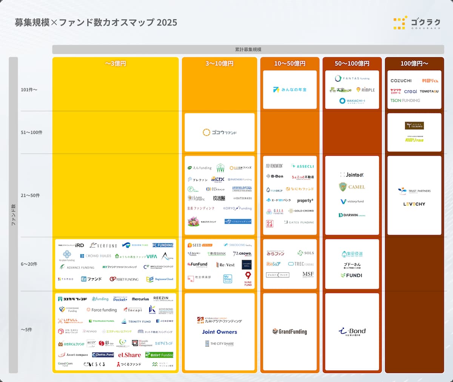The height and width of the screenshot is (382, 453).
Task: Click the Mercurius logo
Action: [140, 299]
